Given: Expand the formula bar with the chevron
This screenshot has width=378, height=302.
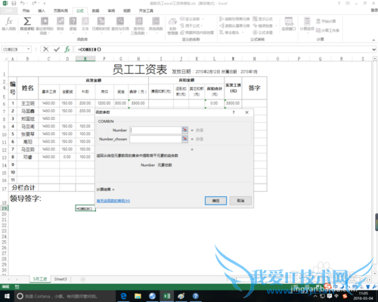Looking at the screenshot, I should pyautogui.click(x=374, y=50).
